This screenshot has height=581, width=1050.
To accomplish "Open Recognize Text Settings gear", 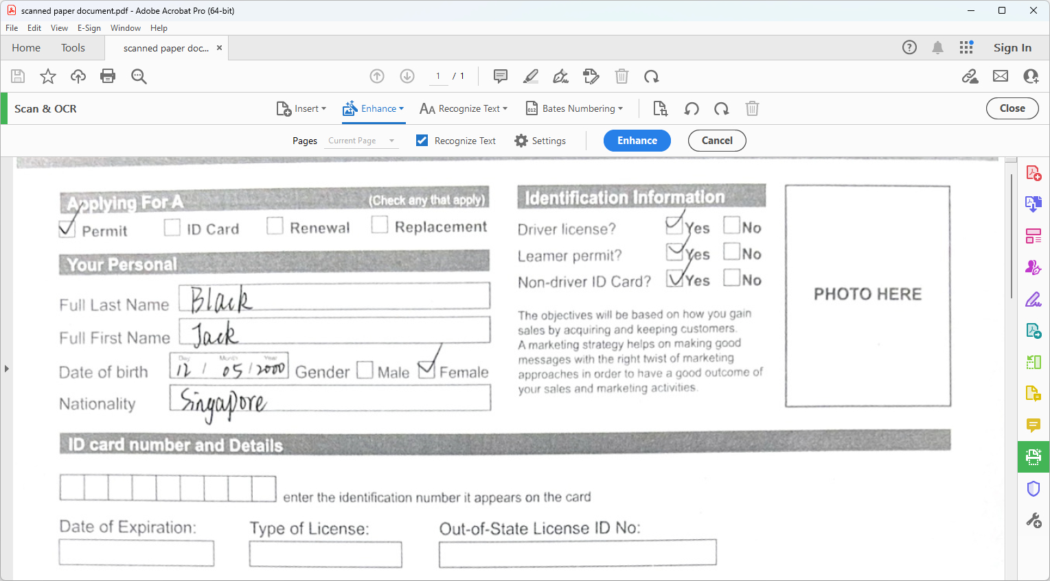I will point(540,141).
